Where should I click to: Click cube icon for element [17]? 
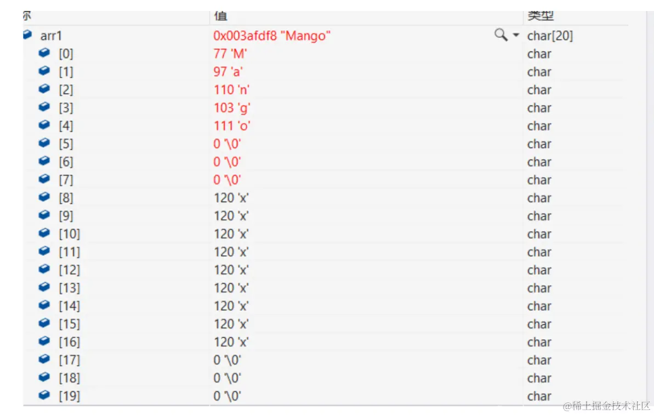[44, 360]
